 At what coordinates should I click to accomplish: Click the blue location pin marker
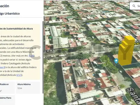(x=116, y=61)
